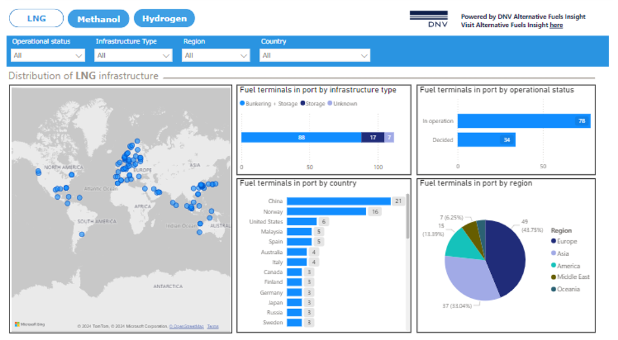Click the Bunkering + Storage legend dot

pyautogui.click(x=242, y=104)
